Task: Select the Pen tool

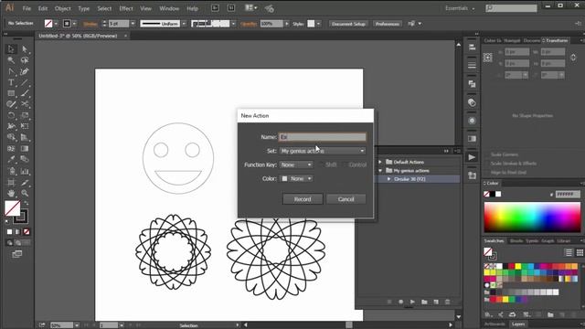Action: [11, 71]
